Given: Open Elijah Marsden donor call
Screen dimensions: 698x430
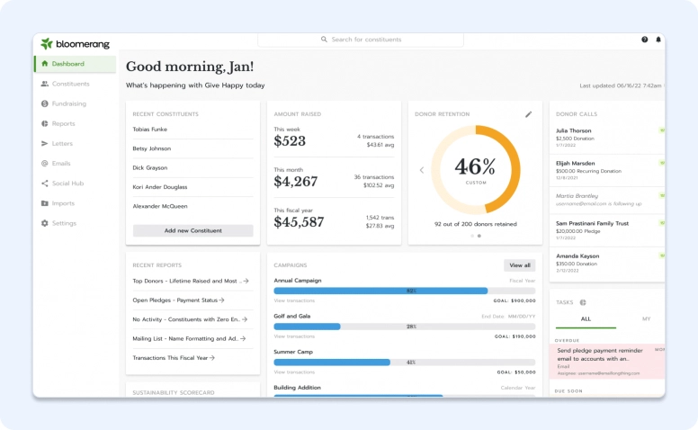Looking at the screenshot, I should pyautogui.click(x=607, y=171).
